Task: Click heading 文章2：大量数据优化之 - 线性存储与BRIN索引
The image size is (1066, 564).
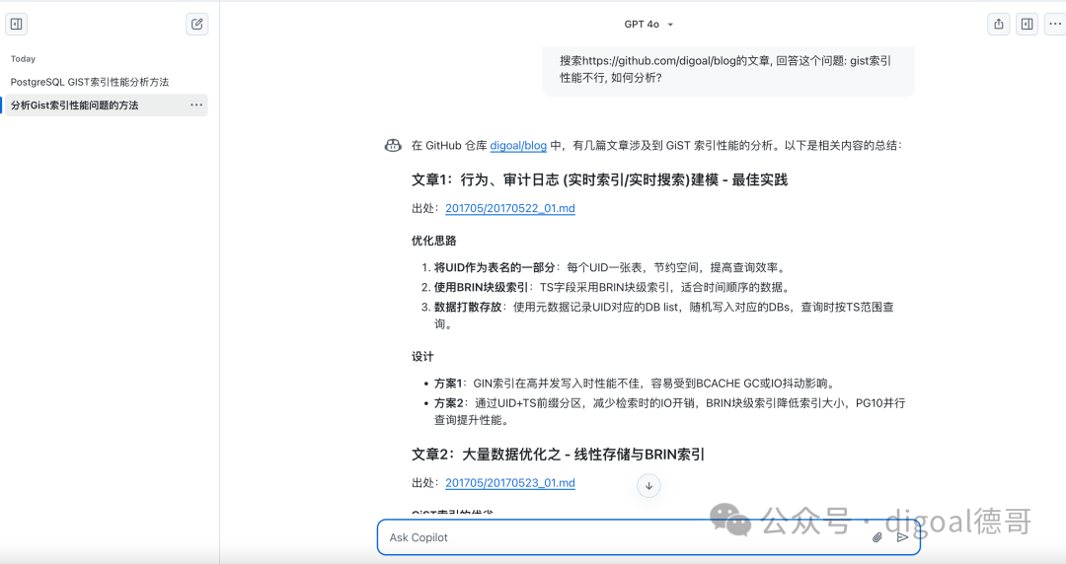Action: 558,455
